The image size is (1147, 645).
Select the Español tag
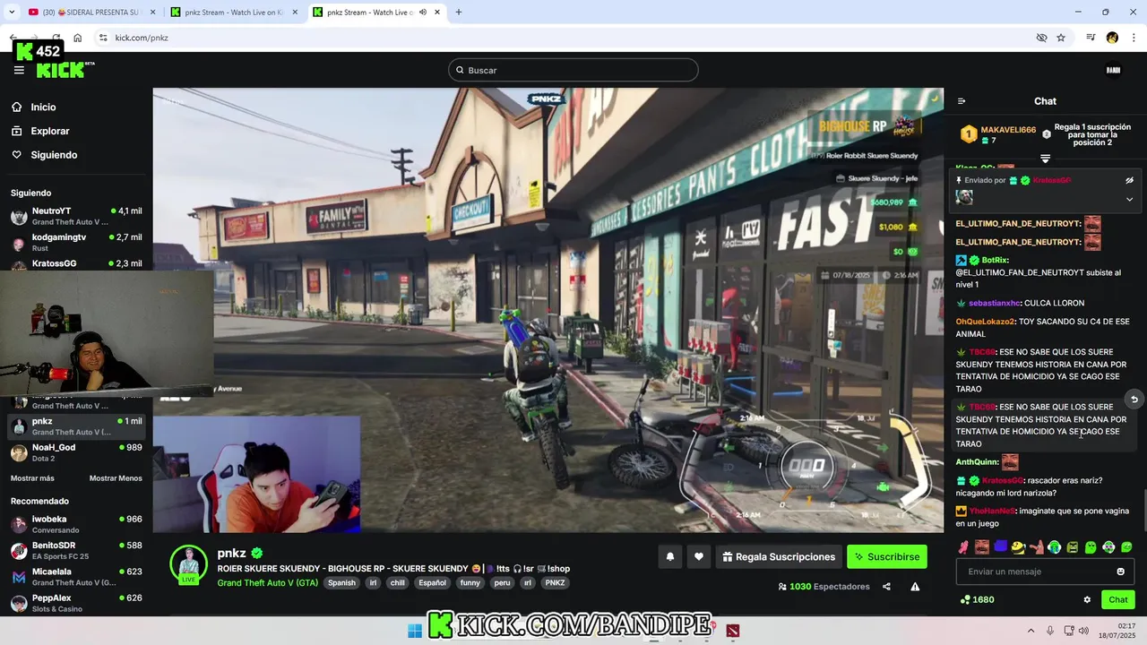point(432,583)
